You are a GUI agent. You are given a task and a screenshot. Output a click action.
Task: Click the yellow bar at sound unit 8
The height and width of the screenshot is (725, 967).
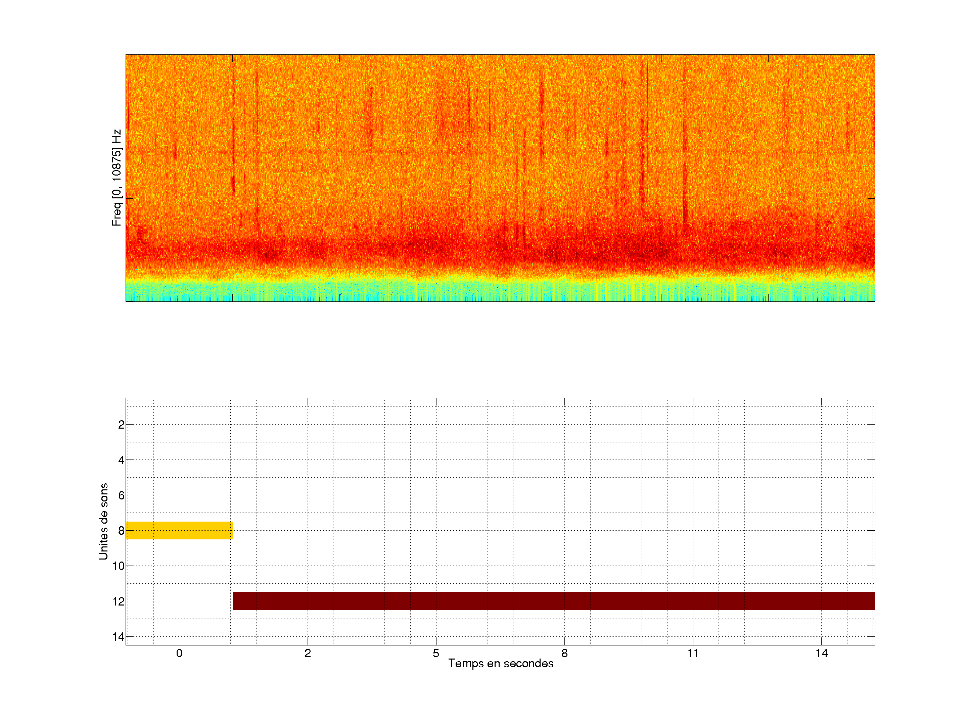179,530
